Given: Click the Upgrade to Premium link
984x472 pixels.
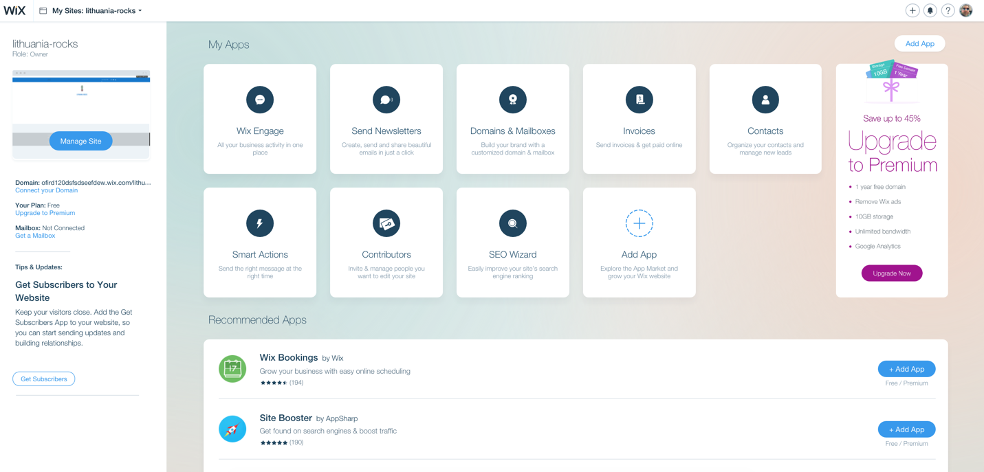Looking at the screenshot, I should [45, 213].
